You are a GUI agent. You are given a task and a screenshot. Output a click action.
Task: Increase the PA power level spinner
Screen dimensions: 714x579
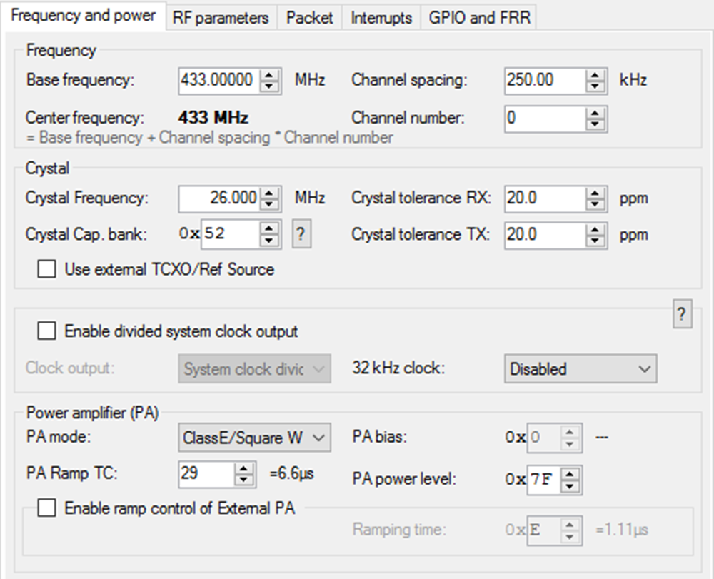coord(569,474)
